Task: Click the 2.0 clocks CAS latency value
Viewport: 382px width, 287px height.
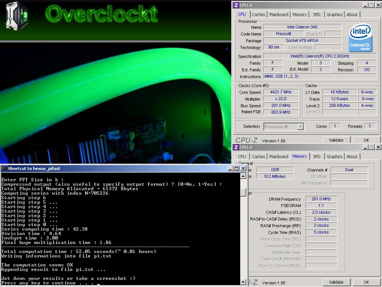Action: tap(321, 212)
